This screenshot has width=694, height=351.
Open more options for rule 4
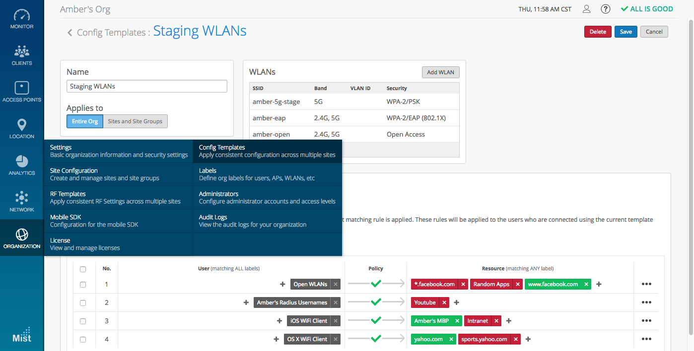(x=646, y=339)
